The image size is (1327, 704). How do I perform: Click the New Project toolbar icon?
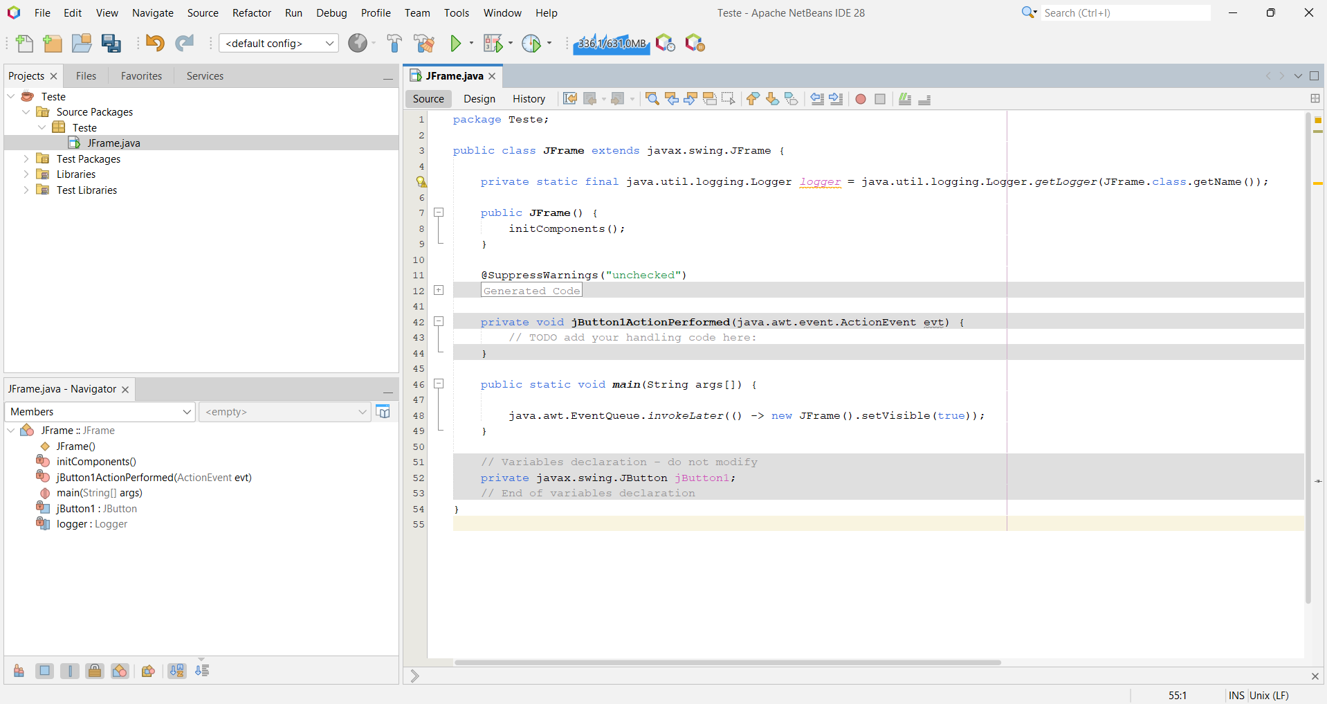[x=53, y=44]
